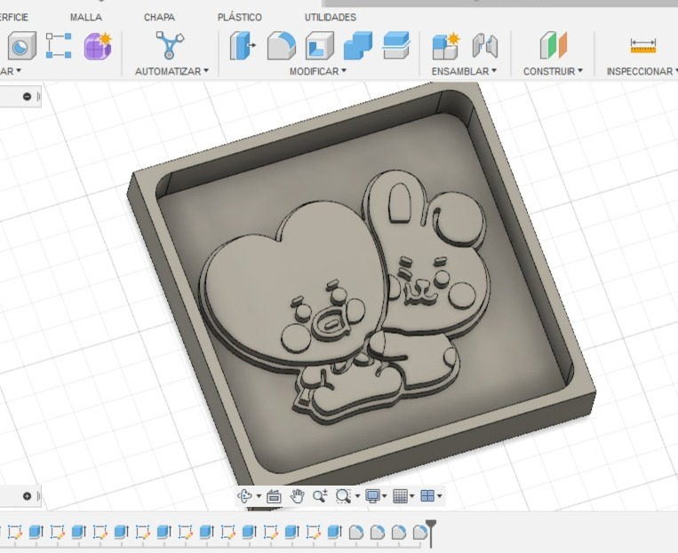This screenshot has height=553, width=678.
Task: Open the MODIFICAR dropdown menu
Action: click(318, 71)
